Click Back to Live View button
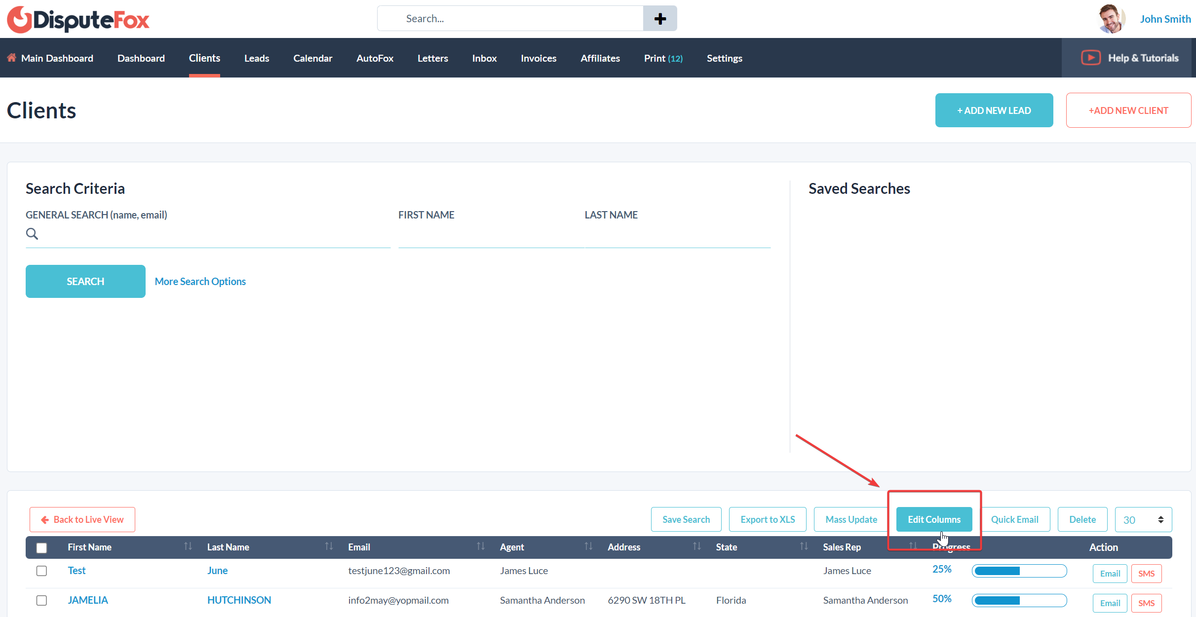This screenshot has width=1196, height=617. click(x=82, y=520)
